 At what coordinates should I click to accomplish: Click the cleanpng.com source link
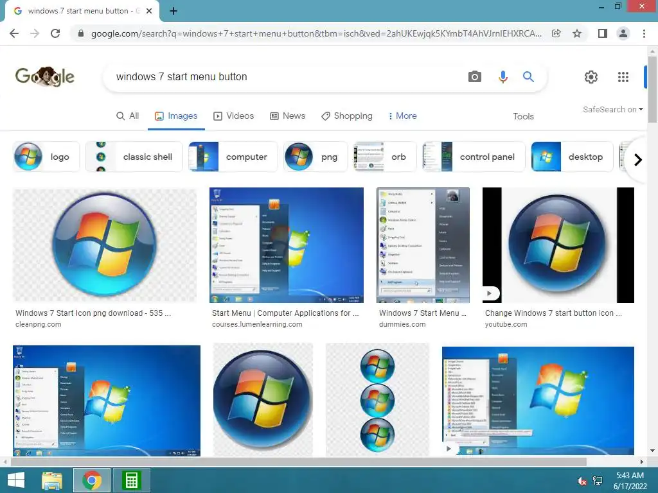click(x=38, y=324)
